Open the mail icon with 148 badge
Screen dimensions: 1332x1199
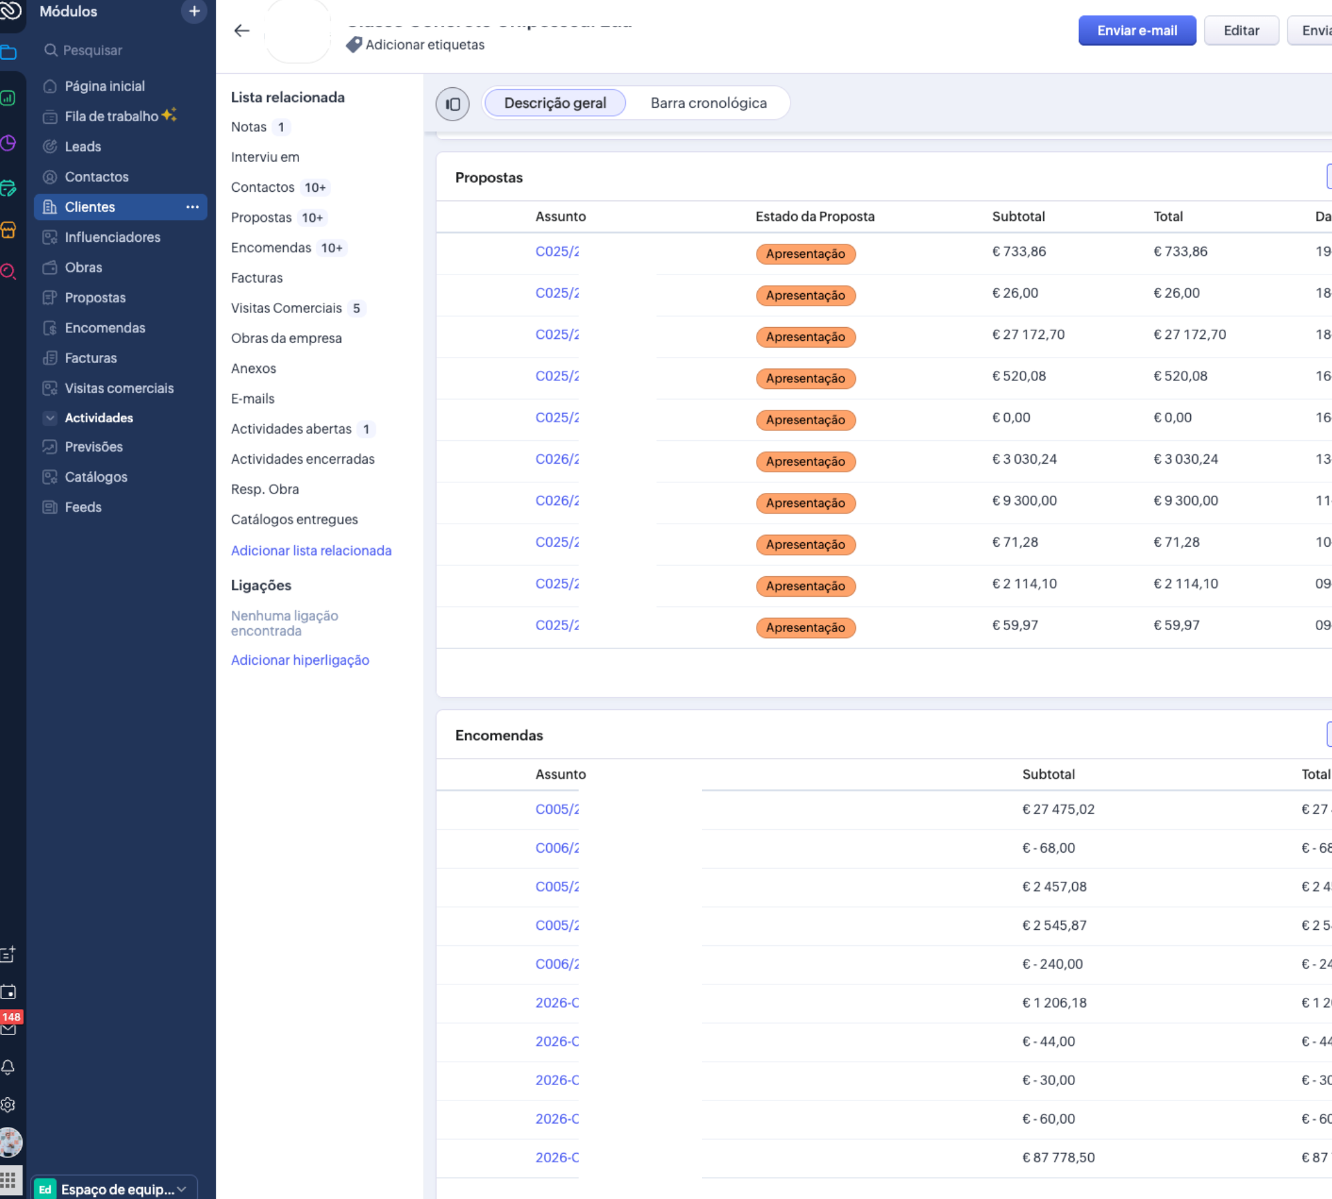point(9,1029)
